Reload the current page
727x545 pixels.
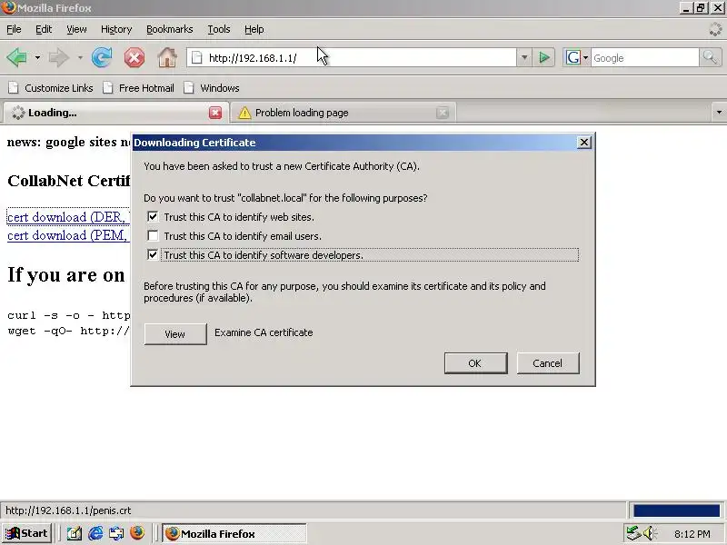[x=102, y=58]
